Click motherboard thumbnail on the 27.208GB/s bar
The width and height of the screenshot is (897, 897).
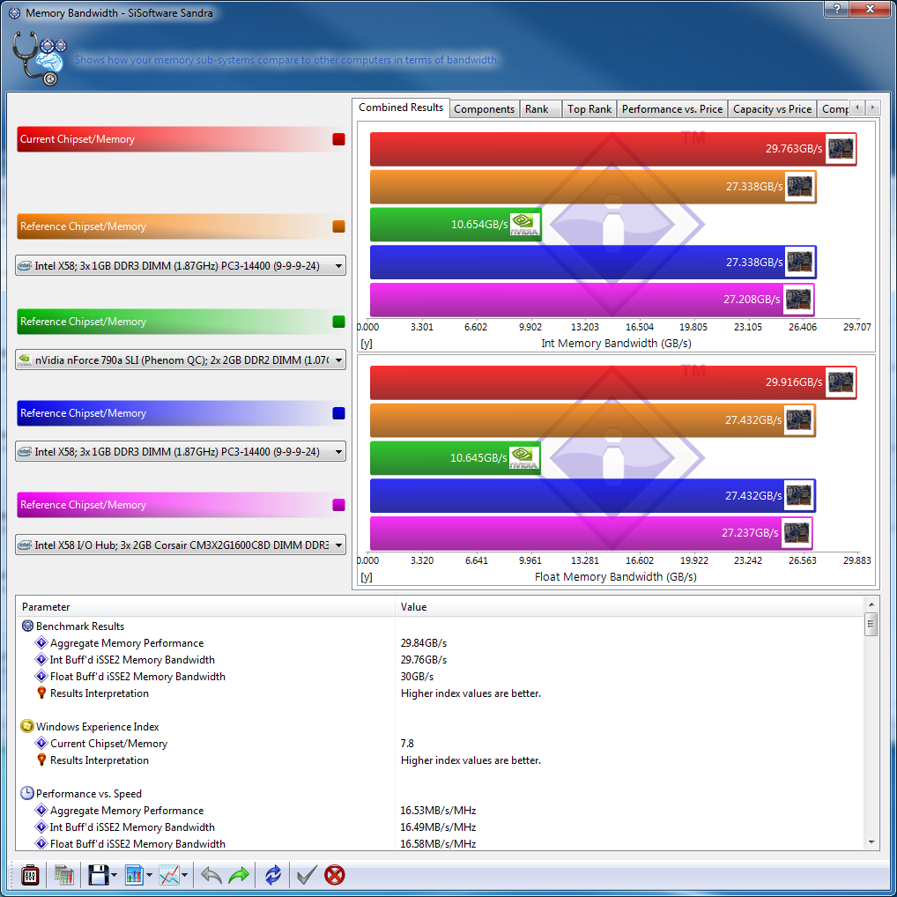798,300
